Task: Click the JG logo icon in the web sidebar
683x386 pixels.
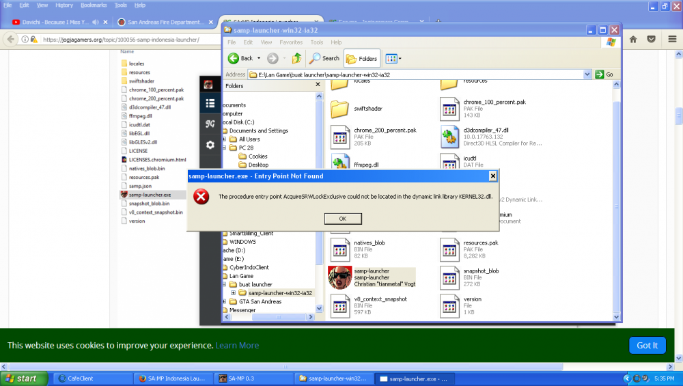Action: pyautogui.click(x=210, y=124)
